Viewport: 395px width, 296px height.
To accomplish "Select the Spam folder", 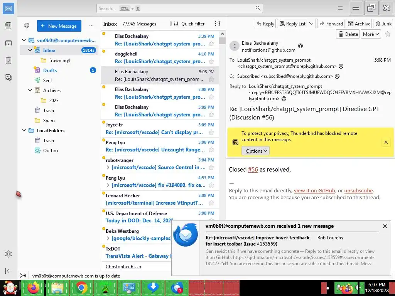I will pyautogui.click(x=59, y=121).
